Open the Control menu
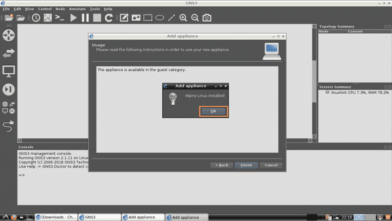Viewport: 392px width, 221px height. pyautogui.click(x=45, y=8)
